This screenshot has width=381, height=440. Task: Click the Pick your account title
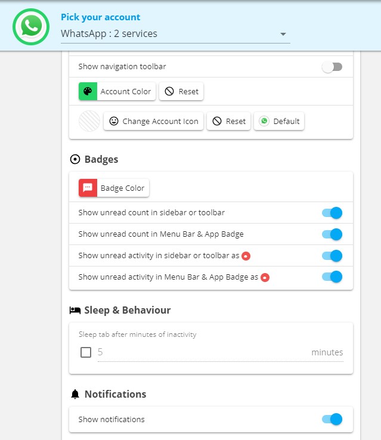click(x=100, y=17)
